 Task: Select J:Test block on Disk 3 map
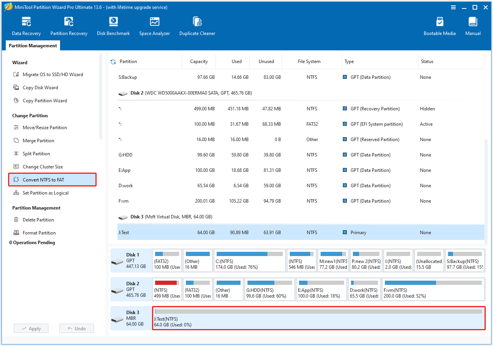(x=319, y=318)
